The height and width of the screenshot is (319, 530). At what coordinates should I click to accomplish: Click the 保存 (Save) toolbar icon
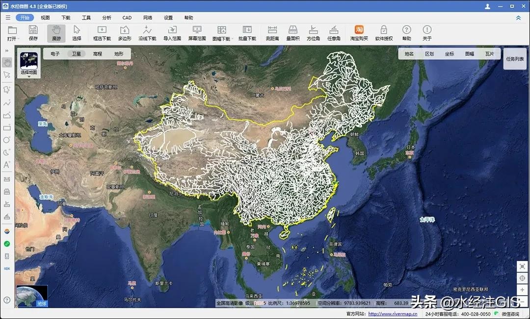33,33
